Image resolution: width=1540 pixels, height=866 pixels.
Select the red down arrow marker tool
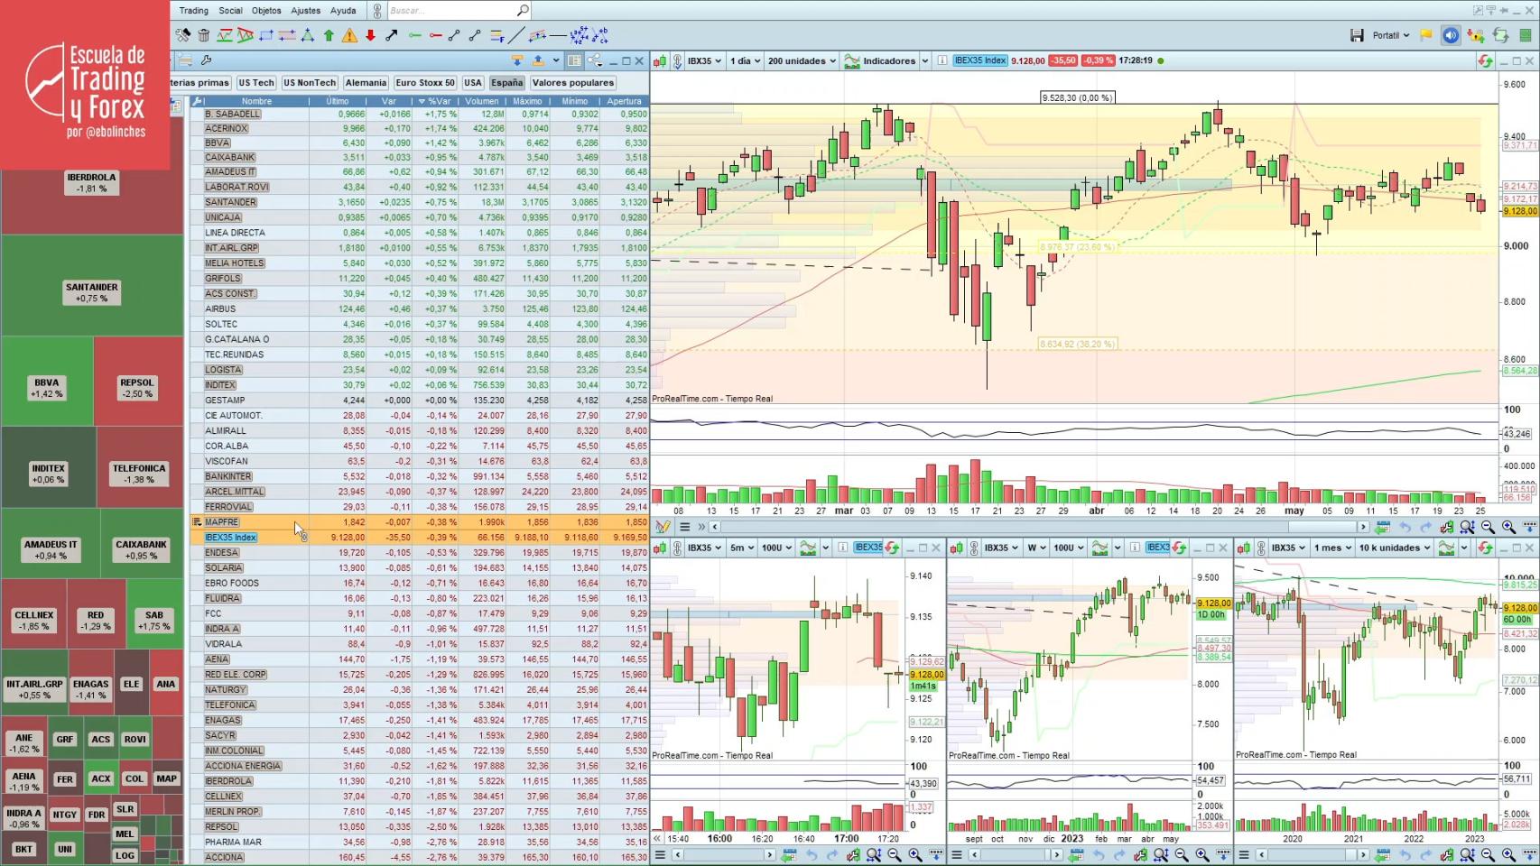(370, 35)
